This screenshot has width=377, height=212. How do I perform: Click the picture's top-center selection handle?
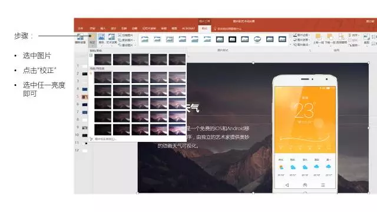[x=253, y=63]
